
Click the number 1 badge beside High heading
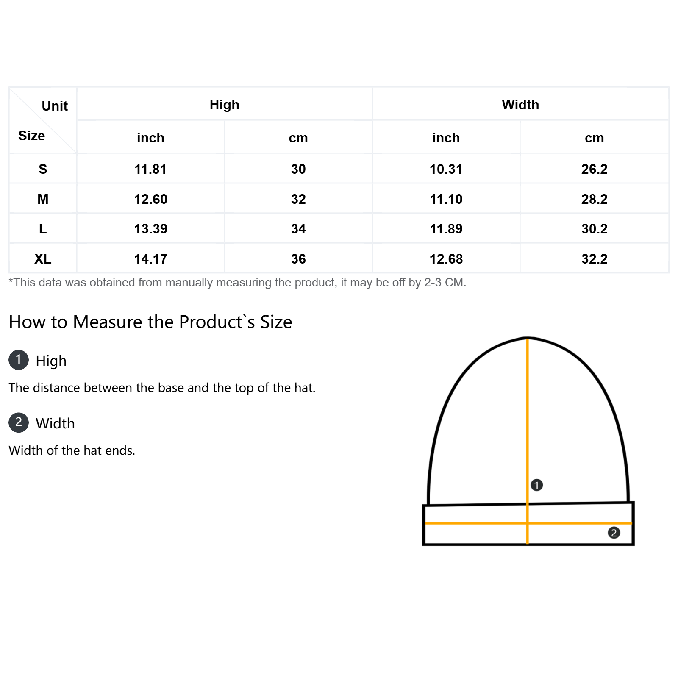19,360
